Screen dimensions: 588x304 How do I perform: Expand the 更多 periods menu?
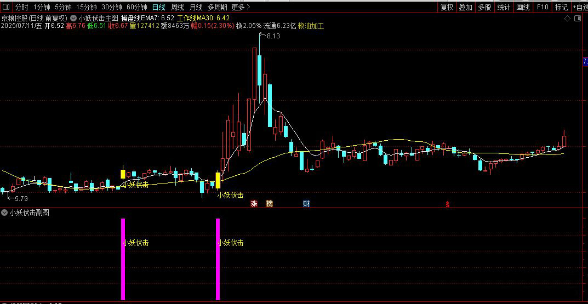point(241,7)
